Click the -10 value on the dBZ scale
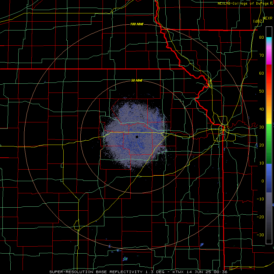The image size is (274, 274). tap(260, 199)
